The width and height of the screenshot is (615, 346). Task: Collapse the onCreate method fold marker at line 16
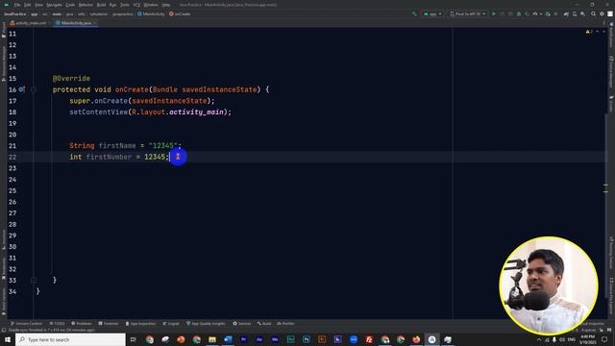[34, 89]
